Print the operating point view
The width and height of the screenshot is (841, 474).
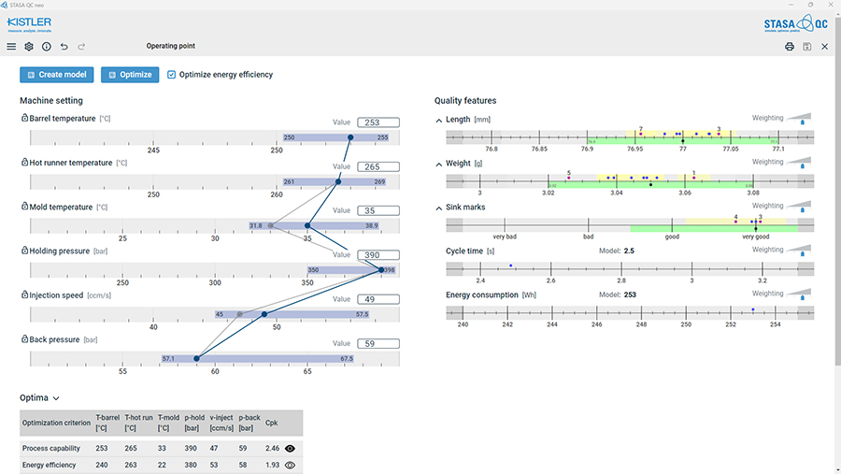pos(790,46)
